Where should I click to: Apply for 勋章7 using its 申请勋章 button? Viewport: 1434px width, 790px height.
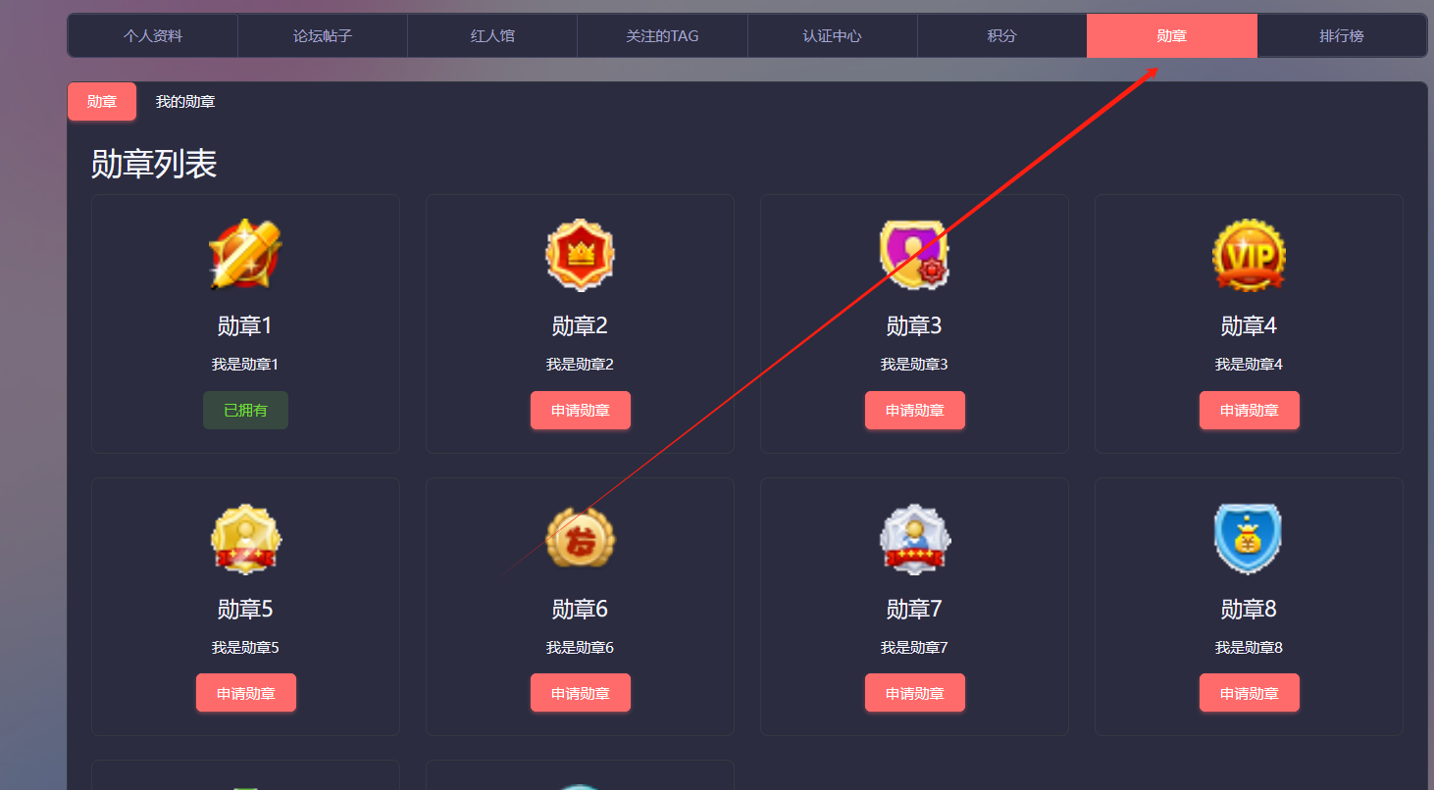pyautogui.click(x=915, y=693)
